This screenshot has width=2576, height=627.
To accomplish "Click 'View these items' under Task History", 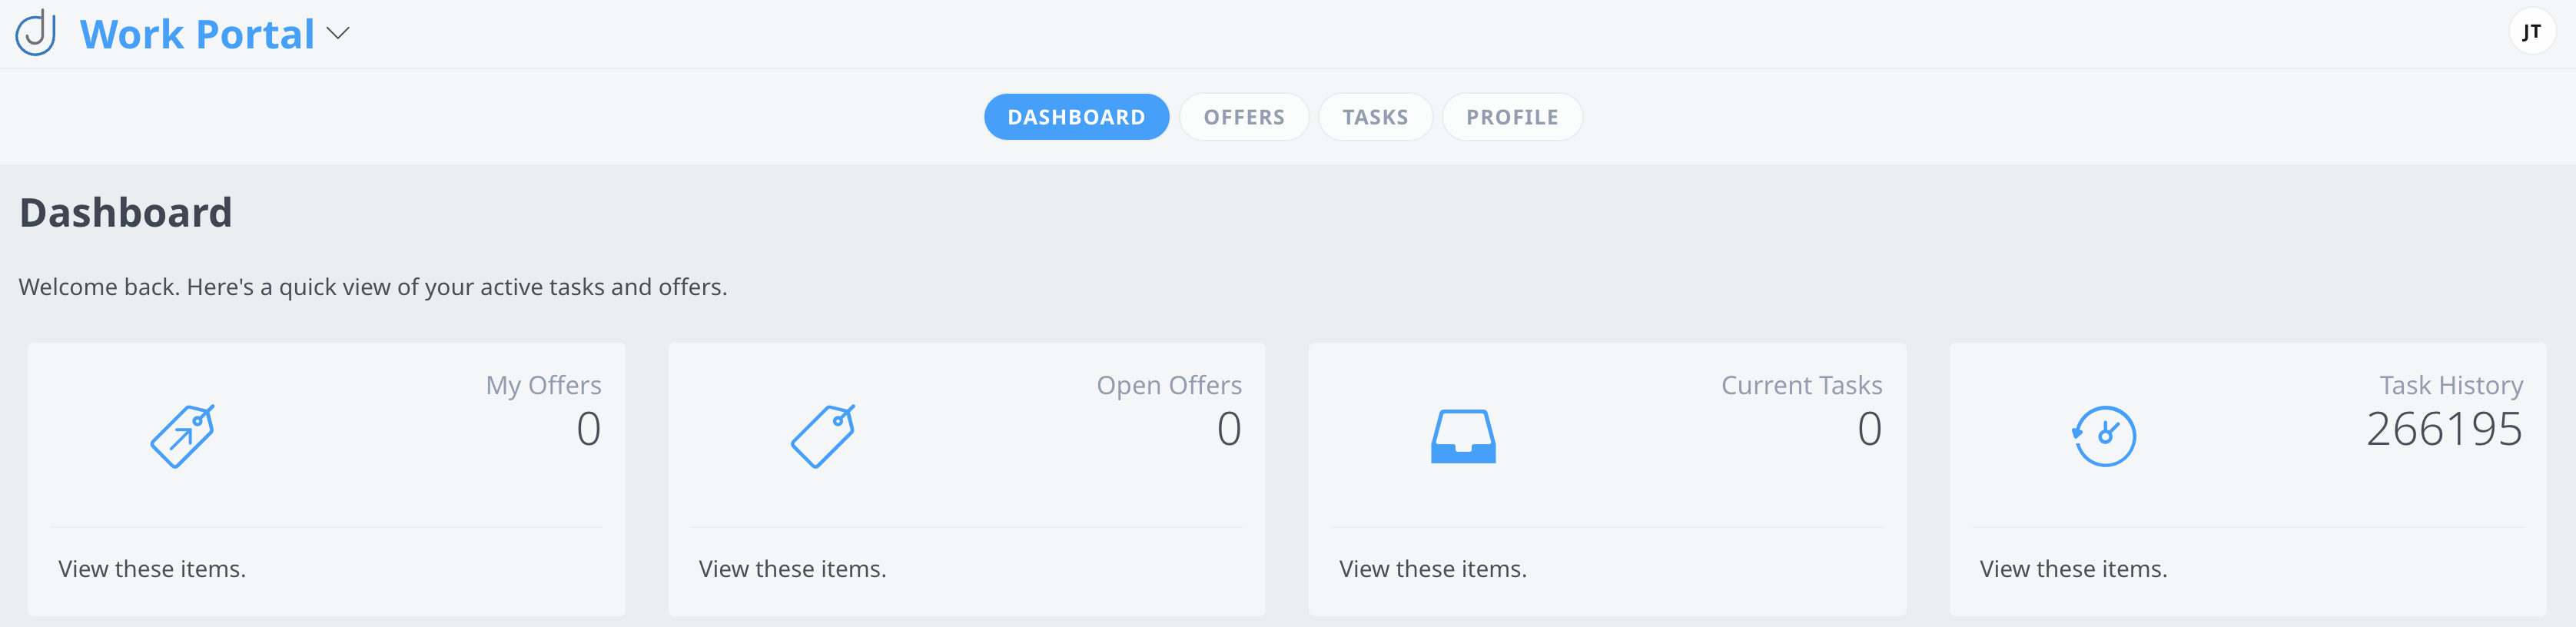I will pos(2073,569).
